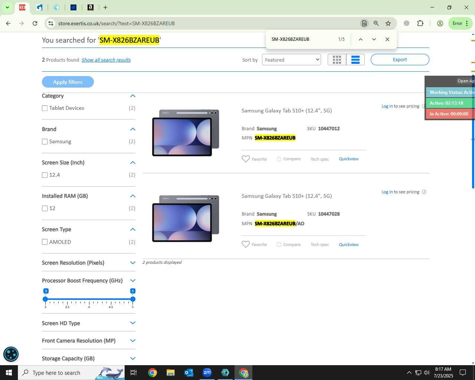Click processor frequency slider maximum handle

click(x=133, y=299)
